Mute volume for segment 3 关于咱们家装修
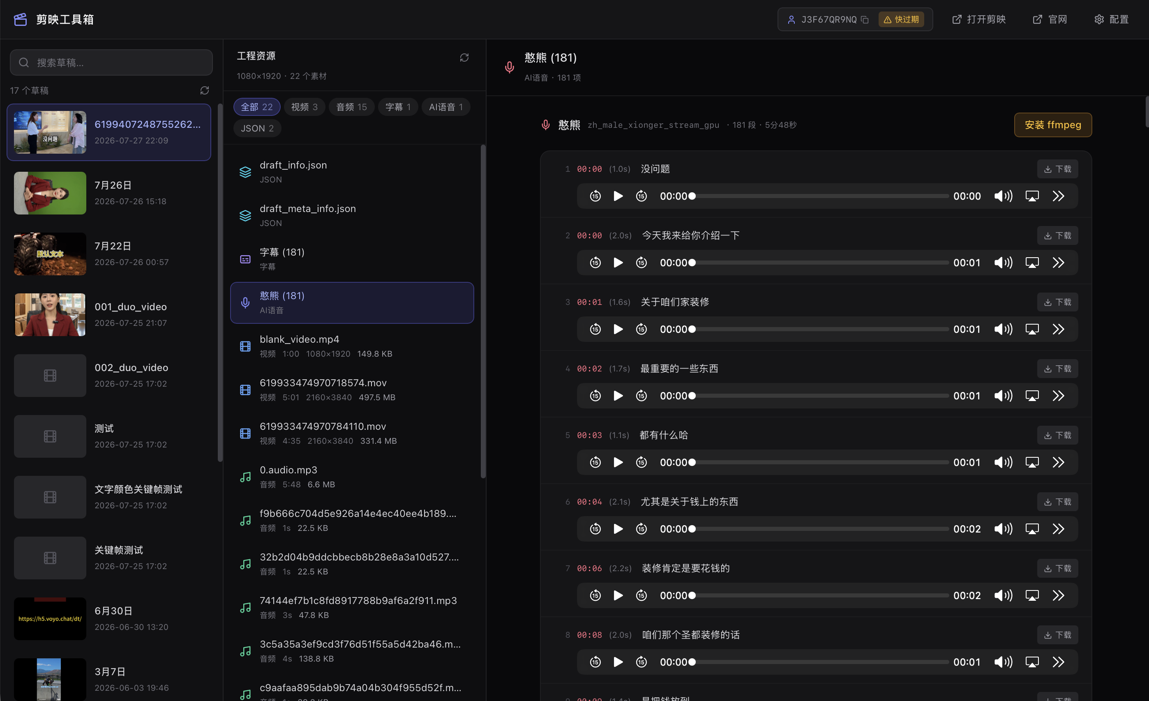 tap(1003, 329)
